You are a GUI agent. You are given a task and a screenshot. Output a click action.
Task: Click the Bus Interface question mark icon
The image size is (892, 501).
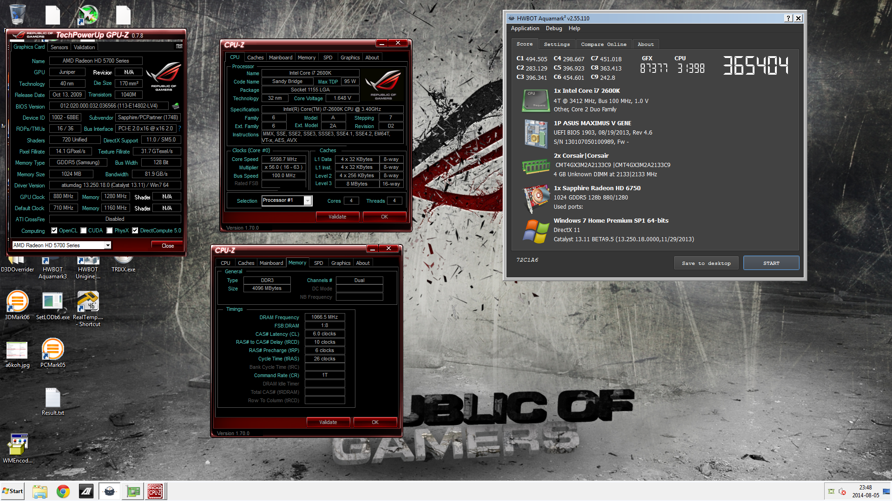click(180, 128)
